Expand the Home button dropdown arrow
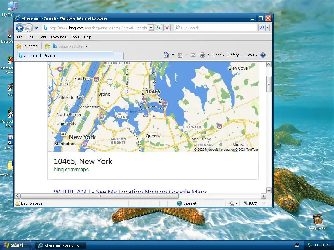The image size is (334, 250). pyautogui.click(x=173, y=55)
